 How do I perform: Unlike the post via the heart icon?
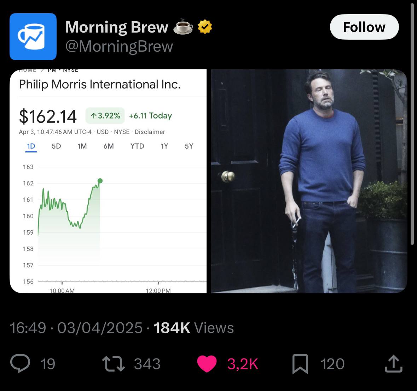tap(207, 364)
